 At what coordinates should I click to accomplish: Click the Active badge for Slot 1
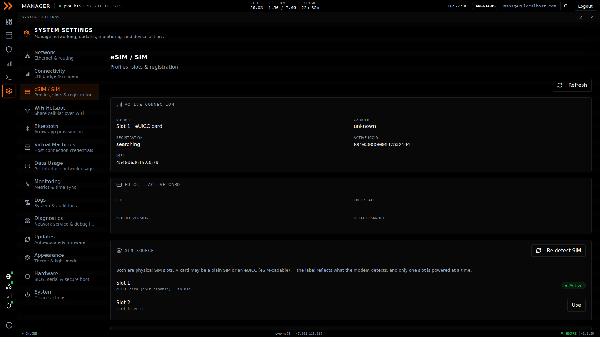pyautogui.click(x=574, y=286)
